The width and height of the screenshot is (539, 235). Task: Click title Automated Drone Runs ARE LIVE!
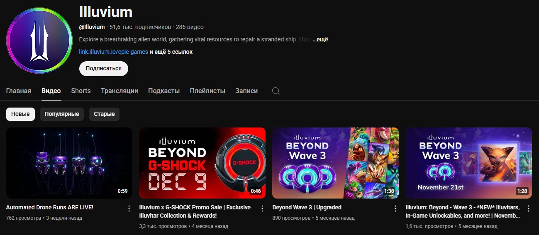pos(50,207)
